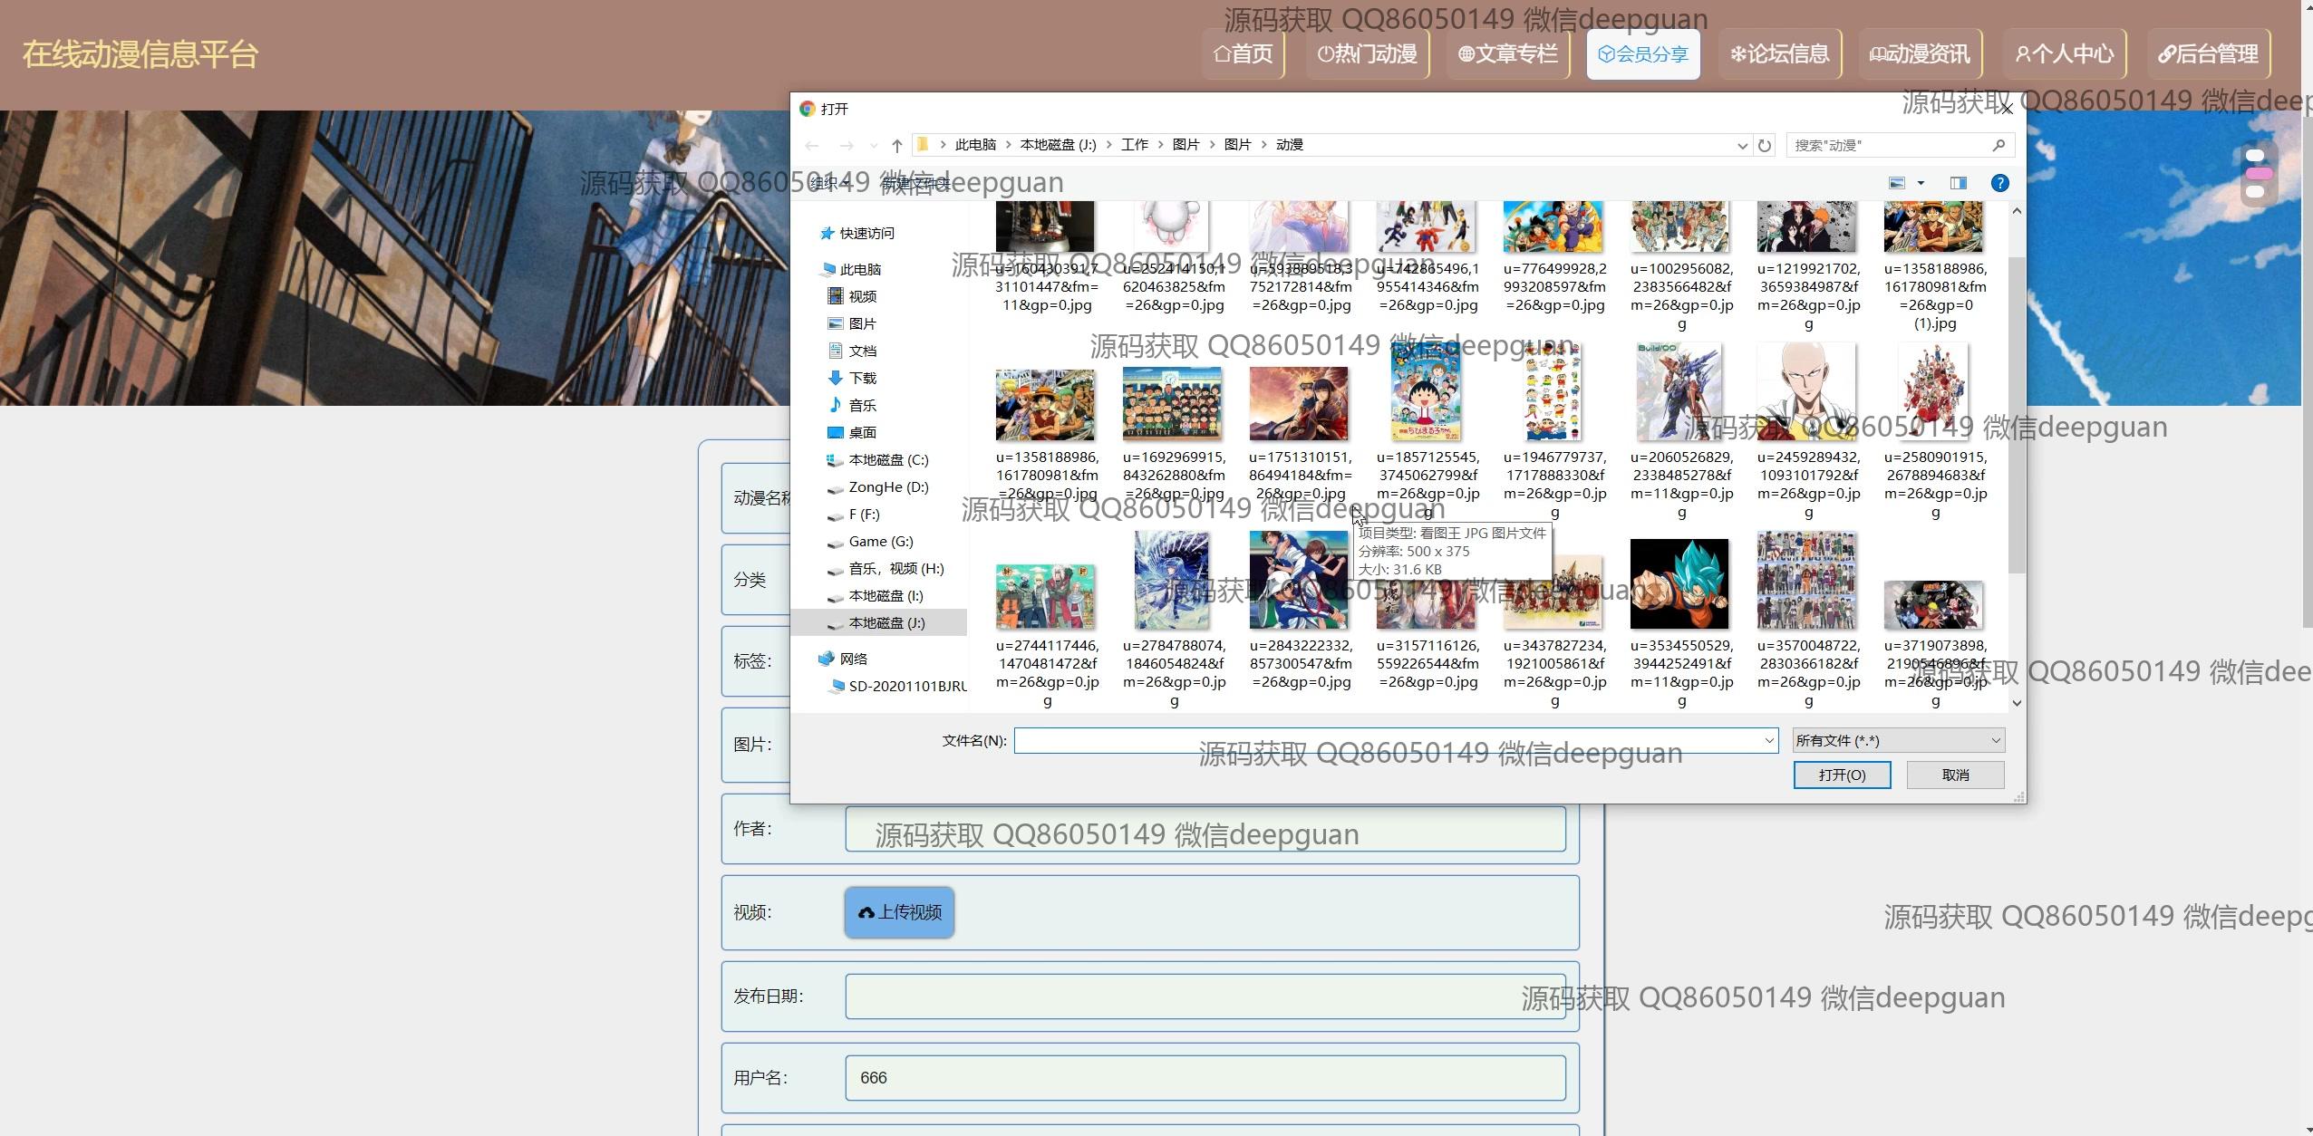Click 此电脑 in the address path

point(975,145)
